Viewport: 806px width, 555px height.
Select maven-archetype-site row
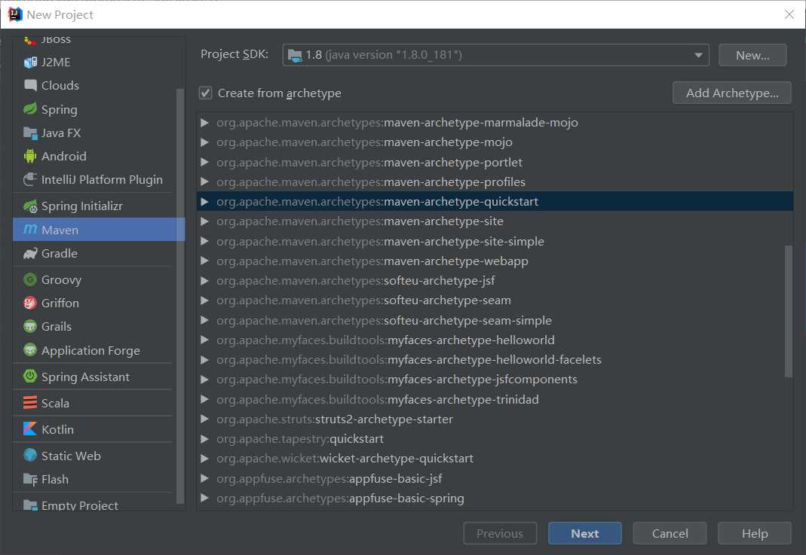(495, 221)
